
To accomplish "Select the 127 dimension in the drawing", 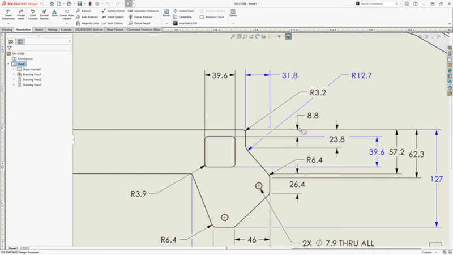I will click(437, 179).
